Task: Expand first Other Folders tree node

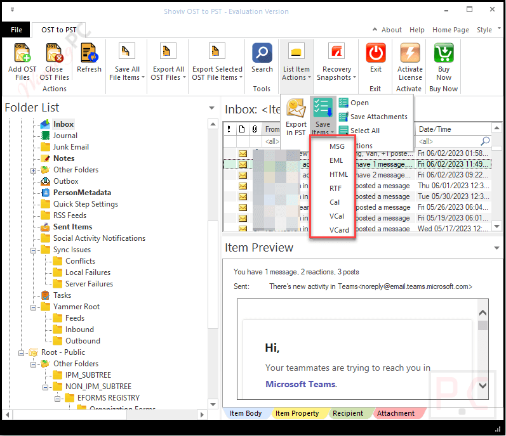Action: tap(33, 170)
